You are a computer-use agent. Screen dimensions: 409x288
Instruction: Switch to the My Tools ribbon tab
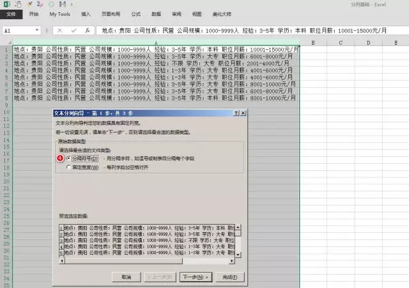point(59,14)
